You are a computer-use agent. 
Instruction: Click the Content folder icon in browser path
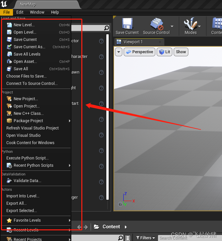click(97, 227)
